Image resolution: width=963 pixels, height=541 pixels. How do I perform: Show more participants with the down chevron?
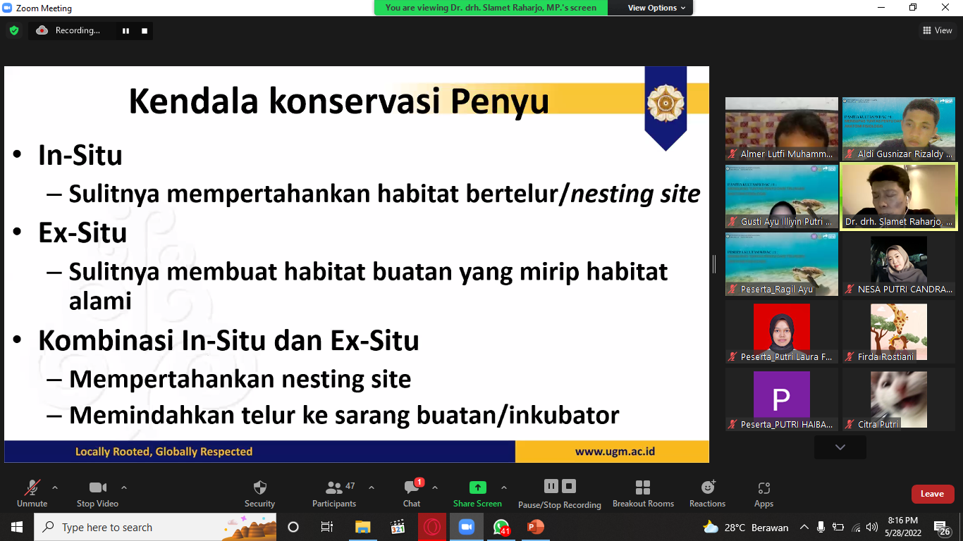click(x=840, y=447)
